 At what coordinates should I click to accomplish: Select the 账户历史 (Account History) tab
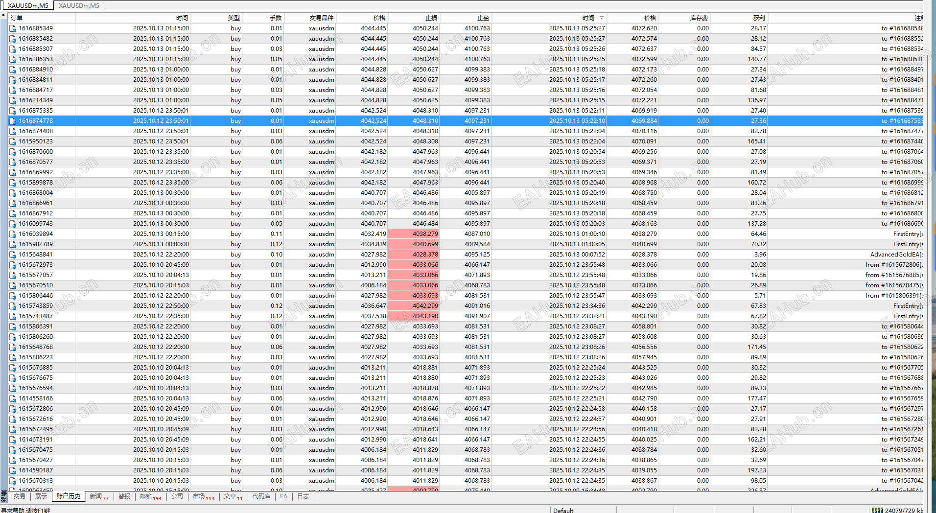coord(68,496)
